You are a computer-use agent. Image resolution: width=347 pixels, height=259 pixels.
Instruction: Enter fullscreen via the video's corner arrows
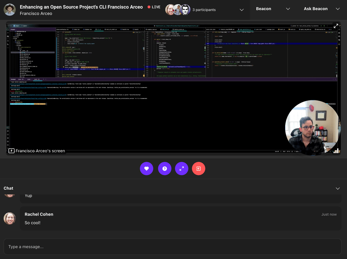pos(336,26)
